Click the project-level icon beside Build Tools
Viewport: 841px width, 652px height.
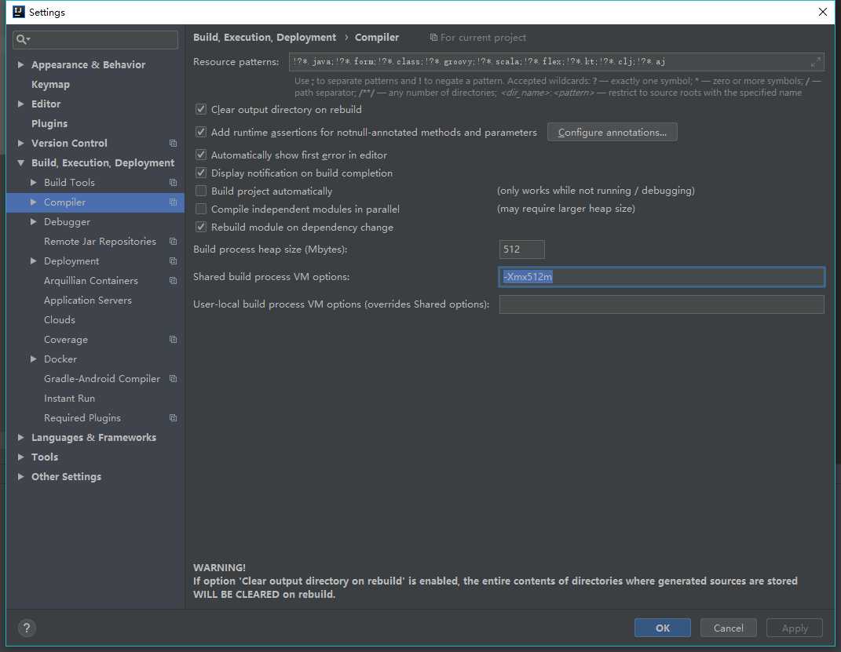(173, 183)
